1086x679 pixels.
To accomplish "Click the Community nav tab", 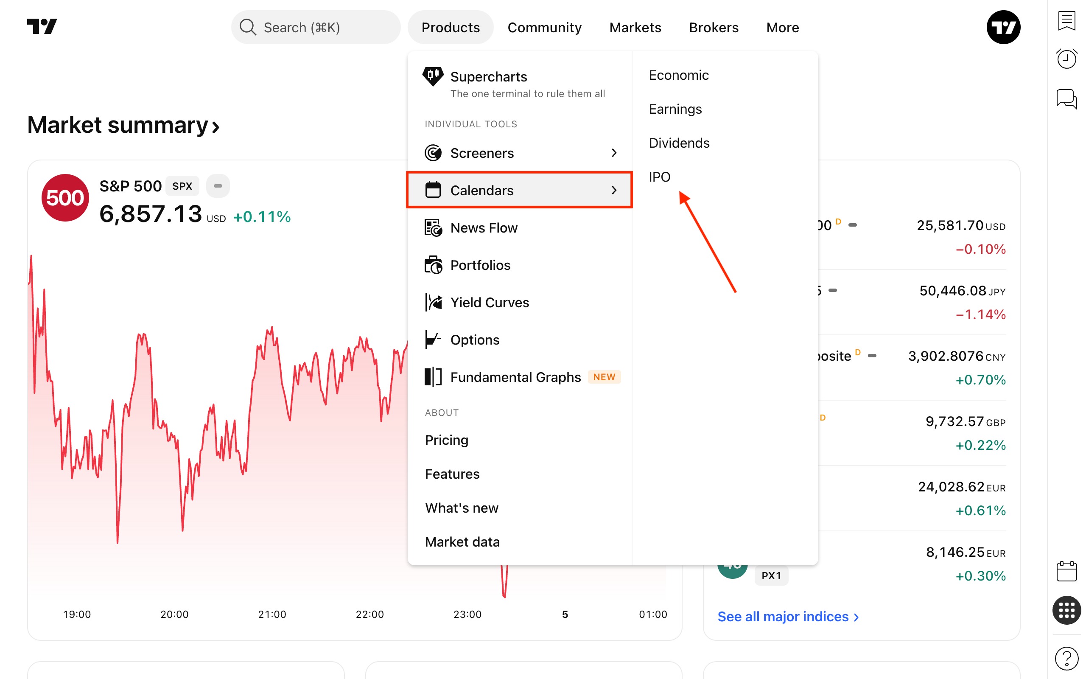I will click(544, 28).
